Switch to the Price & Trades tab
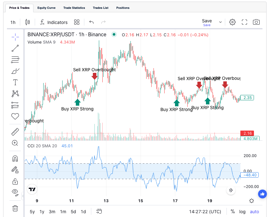This screenshot has height=217, width=271. [x=19, y=8]
